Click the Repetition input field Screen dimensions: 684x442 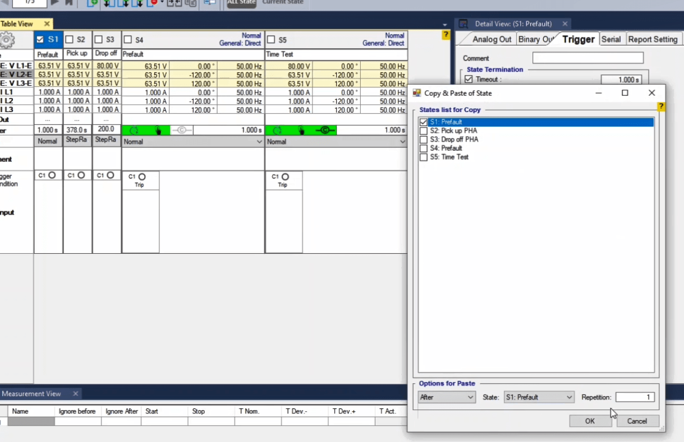coord(635,397)
